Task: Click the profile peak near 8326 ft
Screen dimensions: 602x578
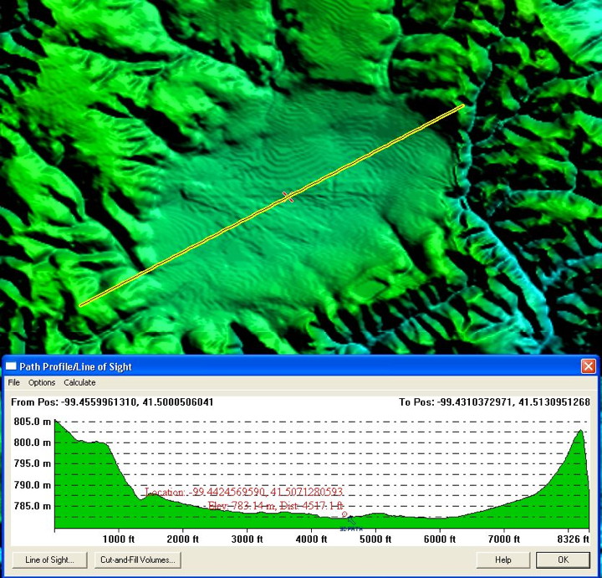Action: click(579, 431)
